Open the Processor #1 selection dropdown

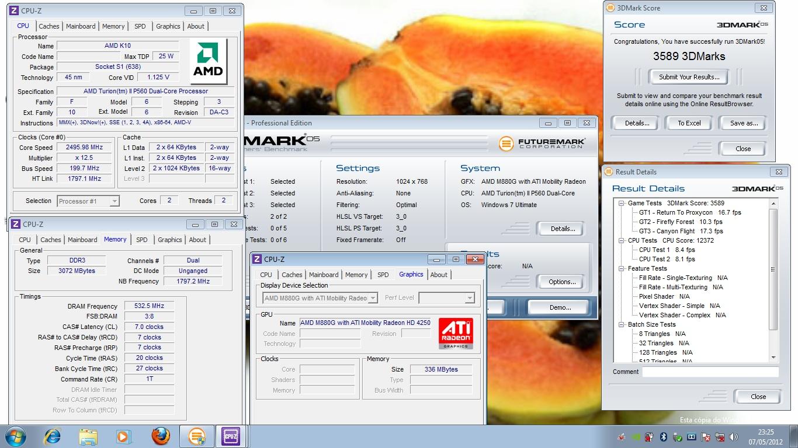(x=88, y=201)
